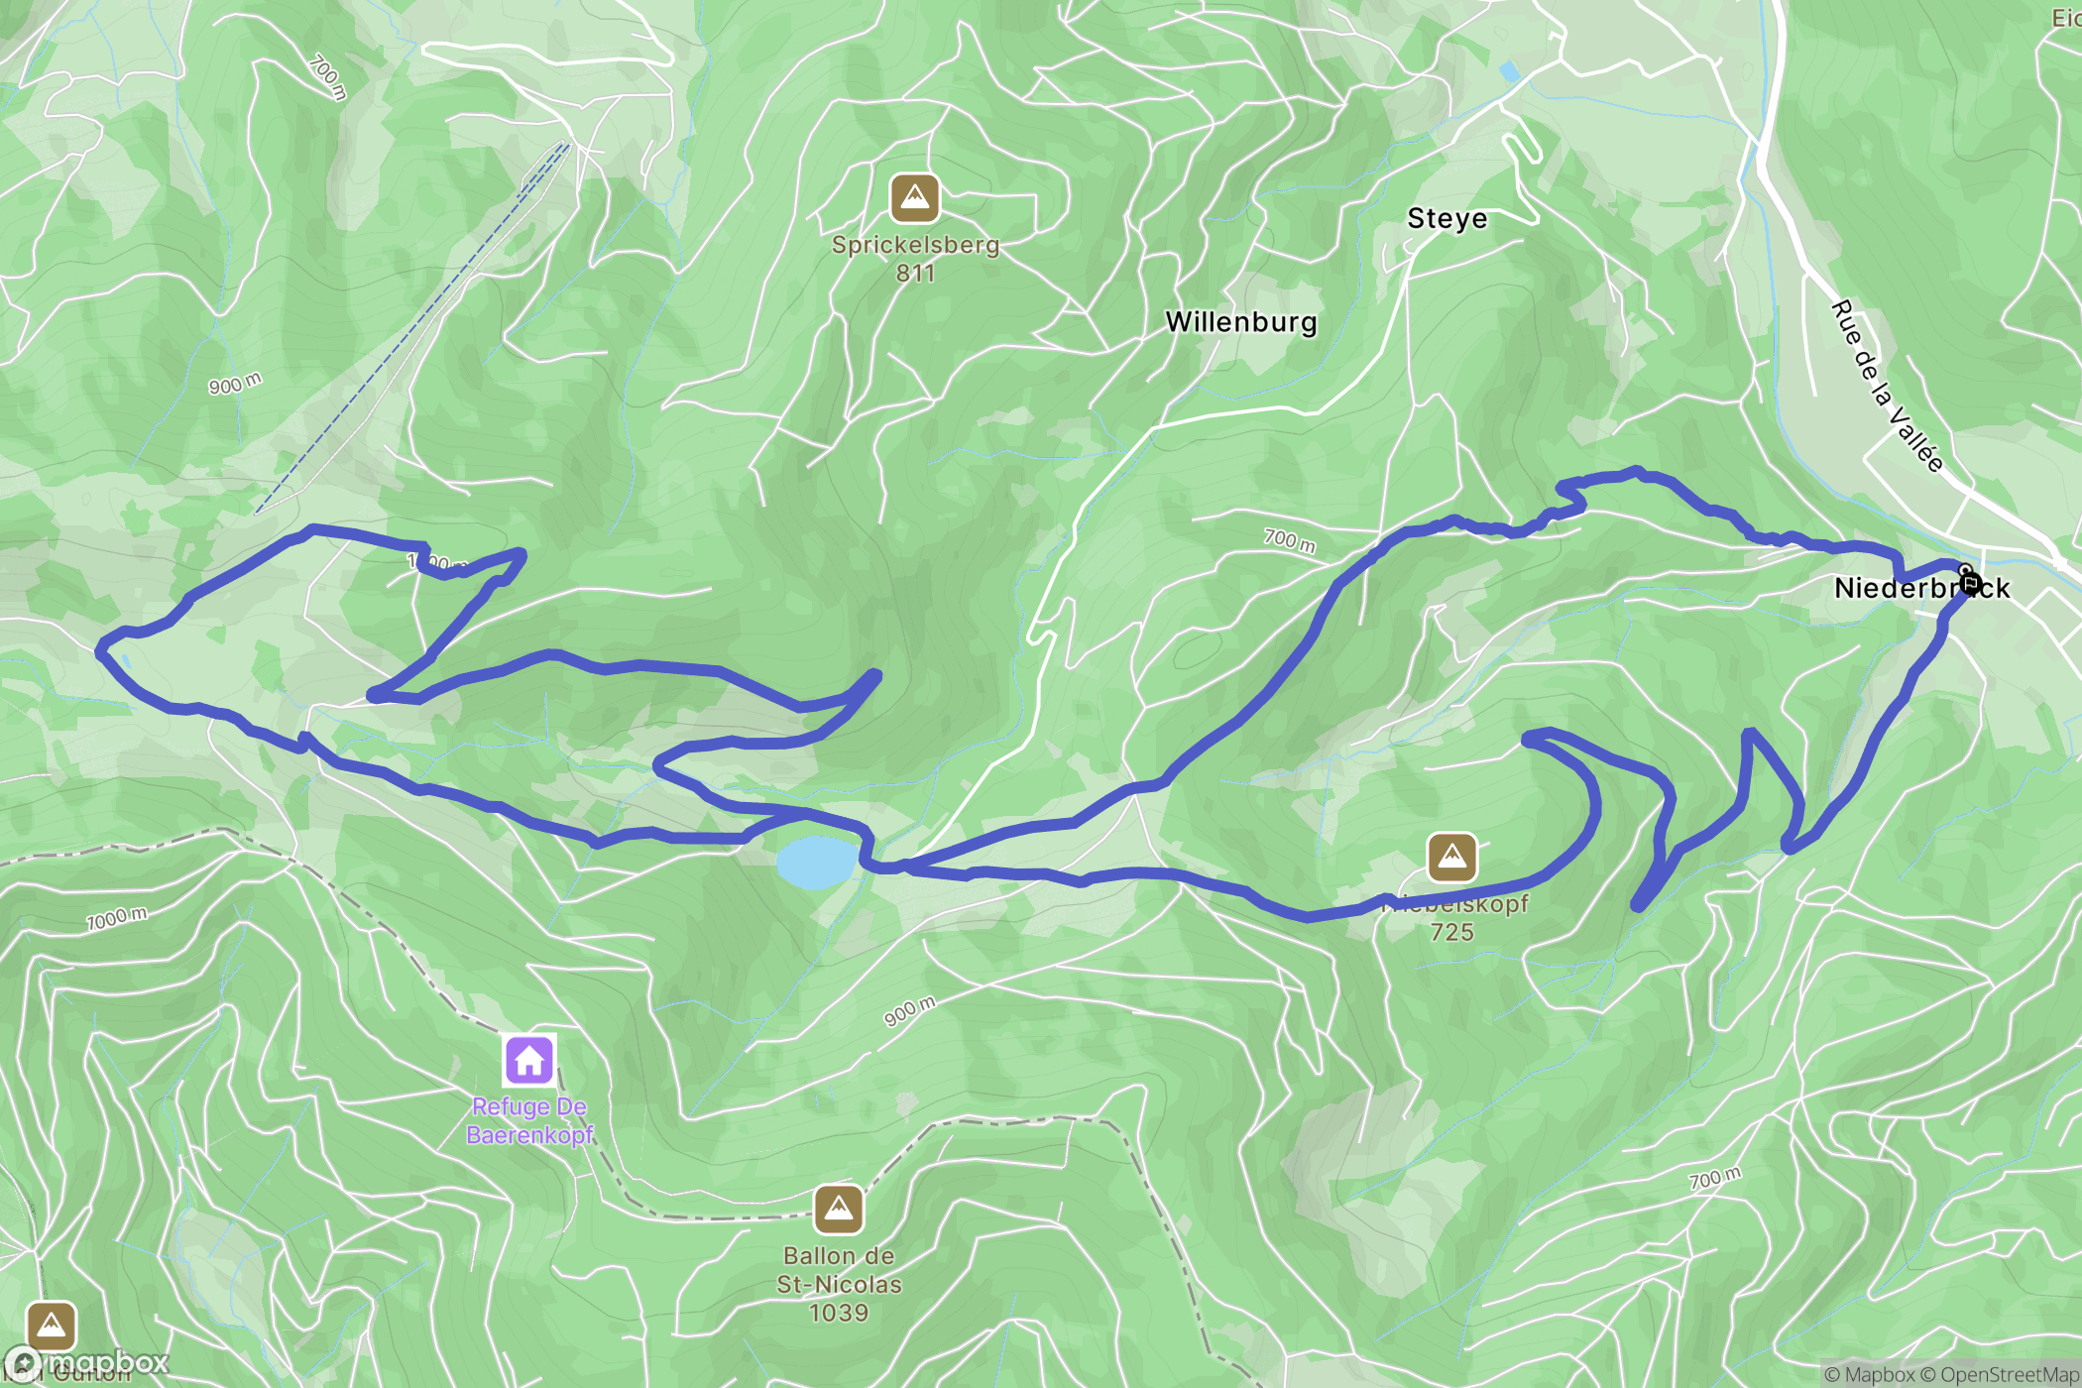The width and height of the screenshot is (2082, 1388).
Task: Click the Refuge De Baerenkopf hut icon
Action: click(529, 1060)
